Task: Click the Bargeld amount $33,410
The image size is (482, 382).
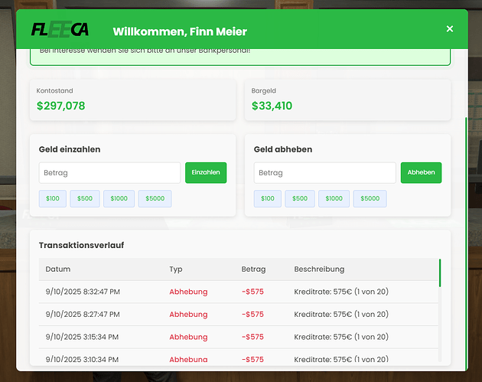Action: pos(272,106)
